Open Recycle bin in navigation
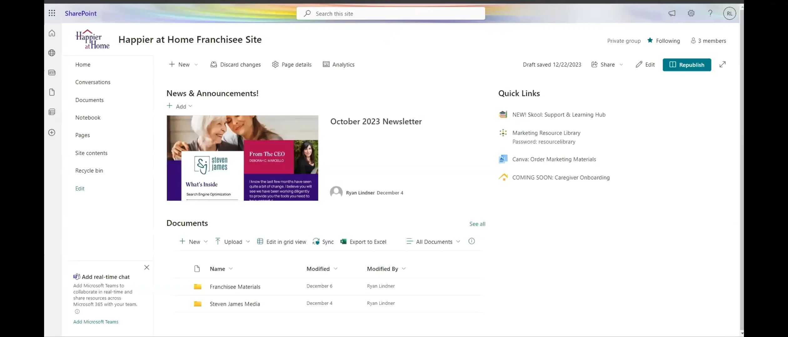 click(89, 170)
